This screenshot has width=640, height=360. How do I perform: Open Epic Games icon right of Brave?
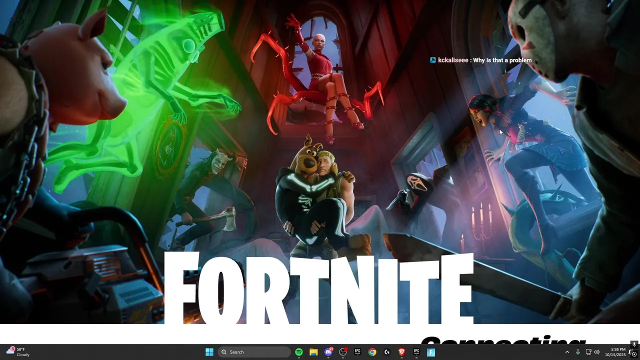pyautogui.click(x=416, y=352)
